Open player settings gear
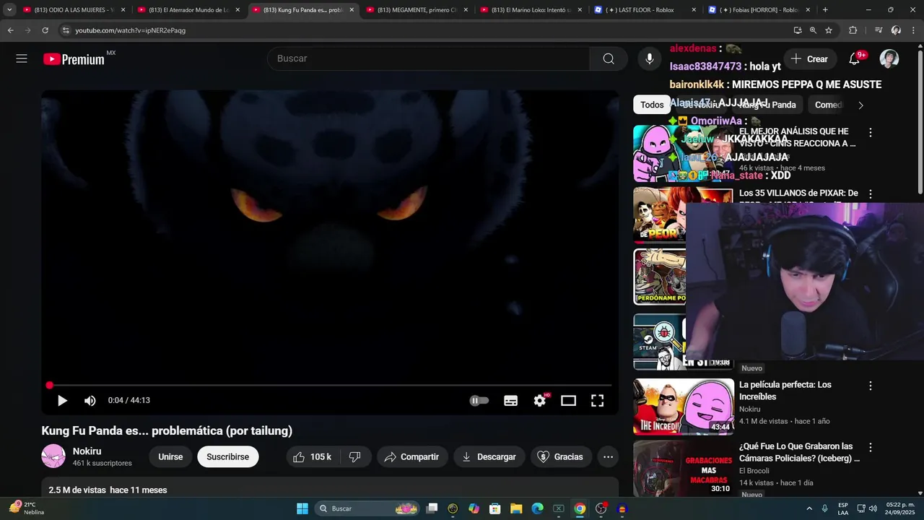The width and height of the screenshot is (924, 520). (x=540, y=400)
